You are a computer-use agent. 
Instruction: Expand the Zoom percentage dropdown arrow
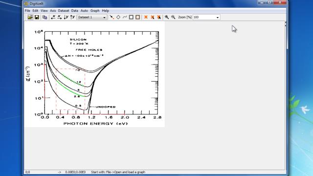point(218,18)
